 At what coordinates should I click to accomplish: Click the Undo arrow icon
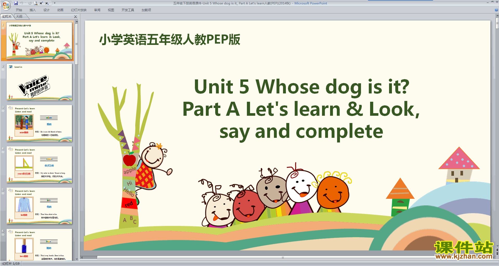click(22, 3)
